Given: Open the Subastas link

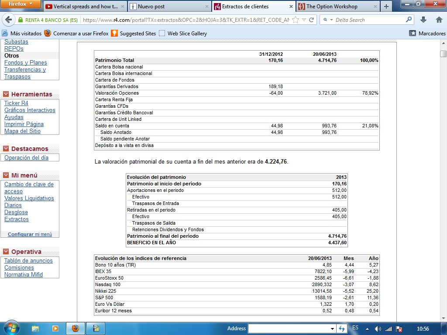Looking at the screenshot, I should (x=16, y=41).
